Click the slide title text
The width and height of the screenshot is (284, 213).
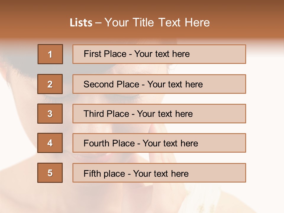click(140, 22)
